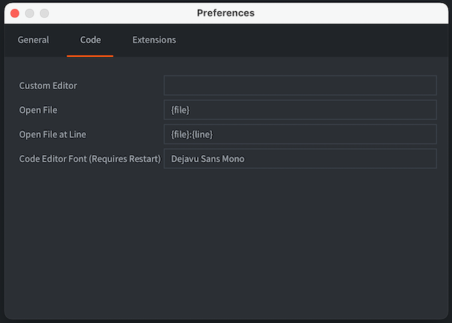Image resolution: width=452 pixels, height=323 pixels.
Task: Place the cursor on the {line} placeholder text
Action: point(202,134)
